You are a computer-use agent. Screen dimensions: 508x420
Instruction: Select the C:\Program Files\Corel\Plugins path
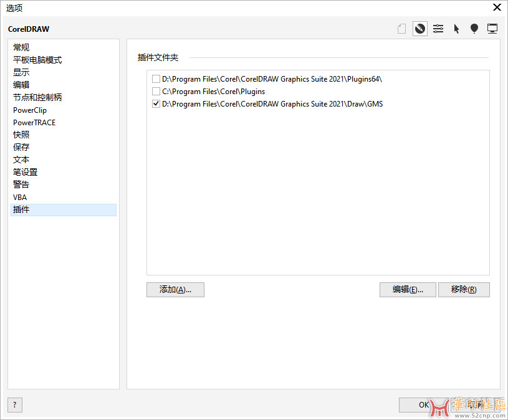214,92
